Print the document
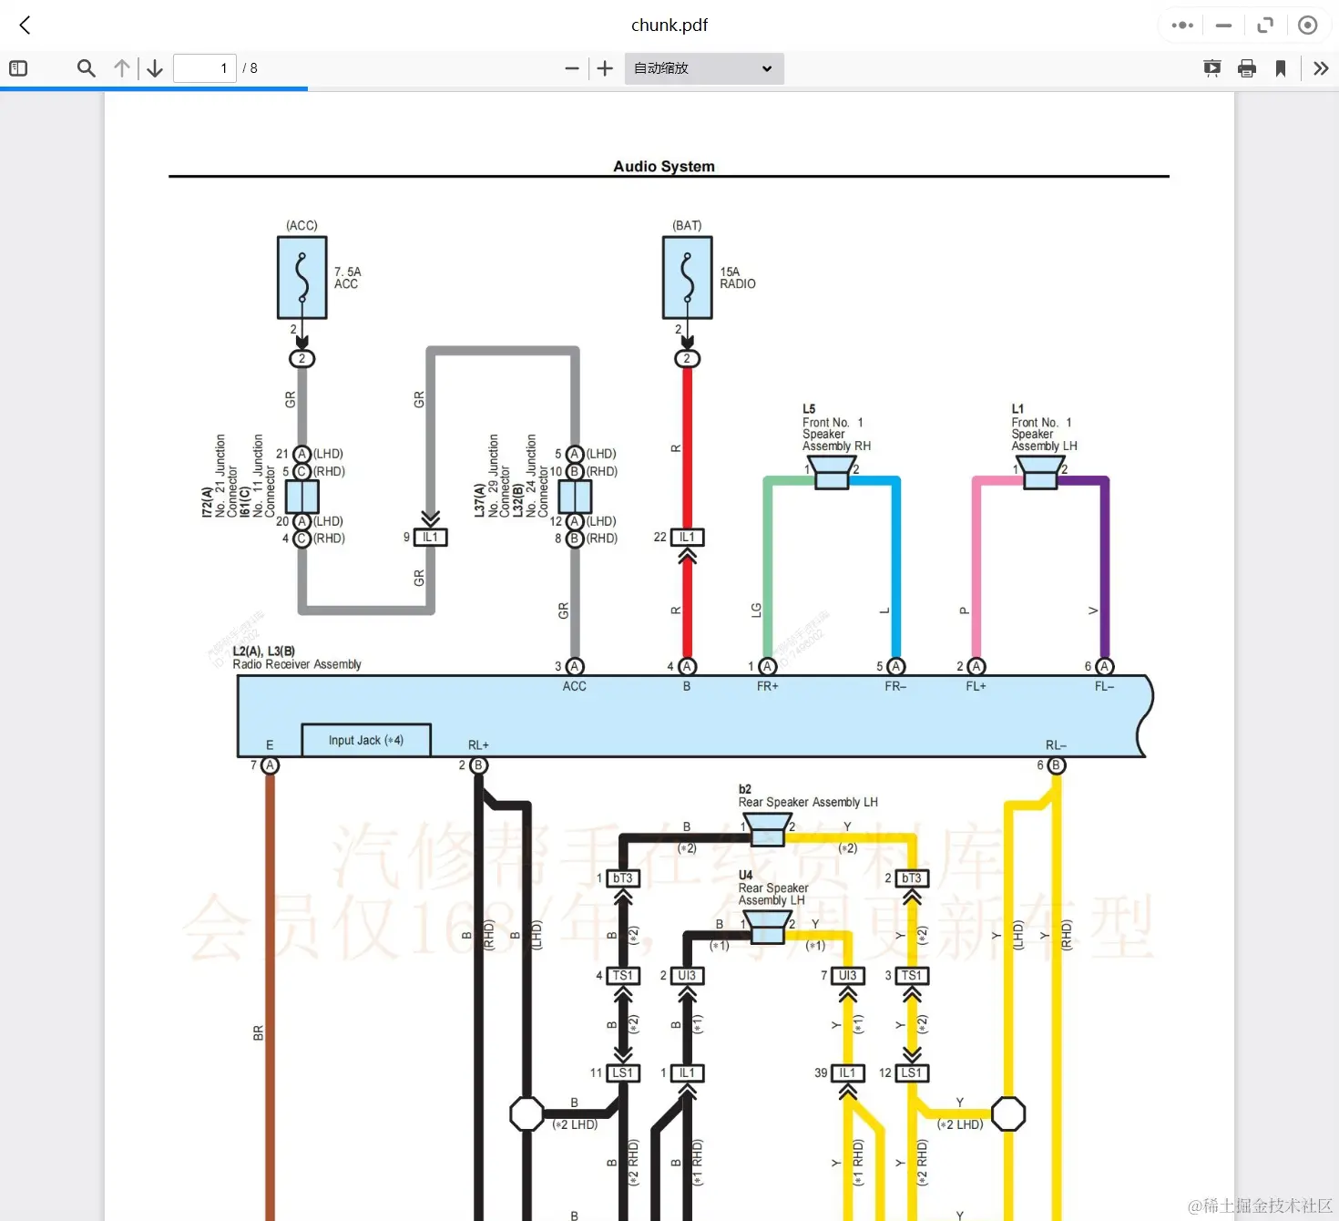This screenshot has width=1339, height=1221. [x=1247, y=68]
